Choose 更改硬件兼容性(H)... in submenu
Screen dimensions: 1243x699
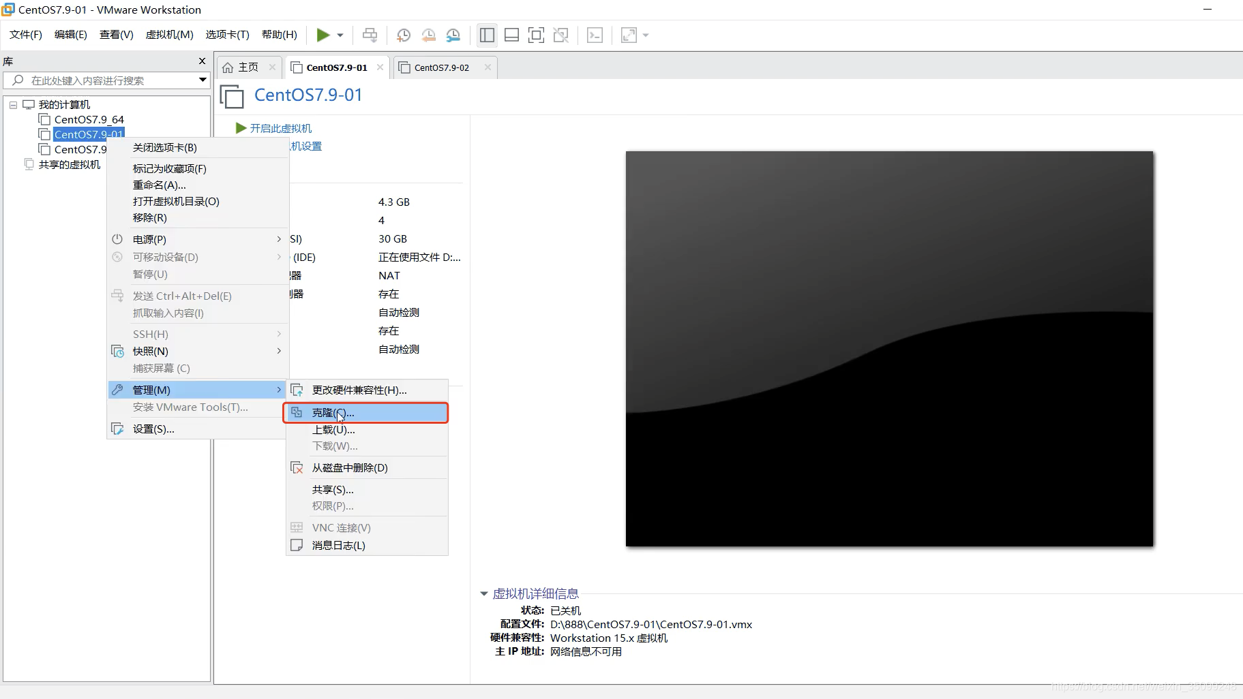click(367, 390)
